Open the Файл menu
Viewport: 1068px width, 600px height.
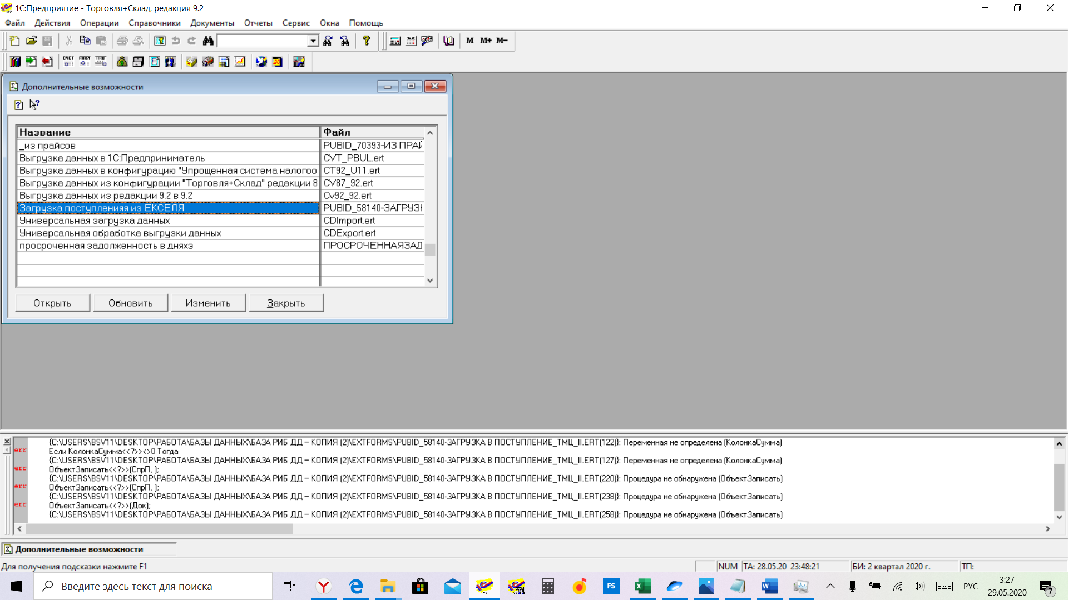(x=15, y=23)
